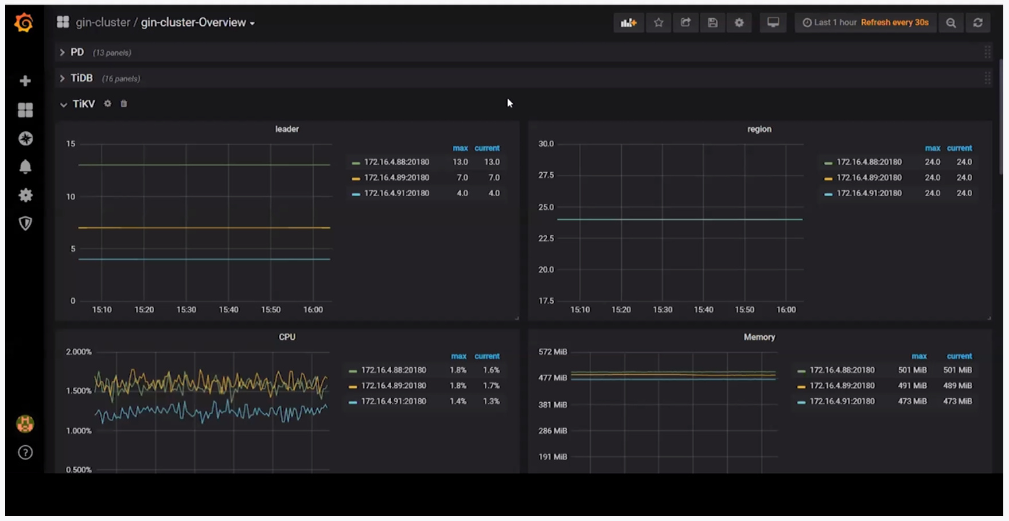This screenshot has width=1009, height=521.
Task: Share the dashboard via share icon
Action: (x=685, y=22)
